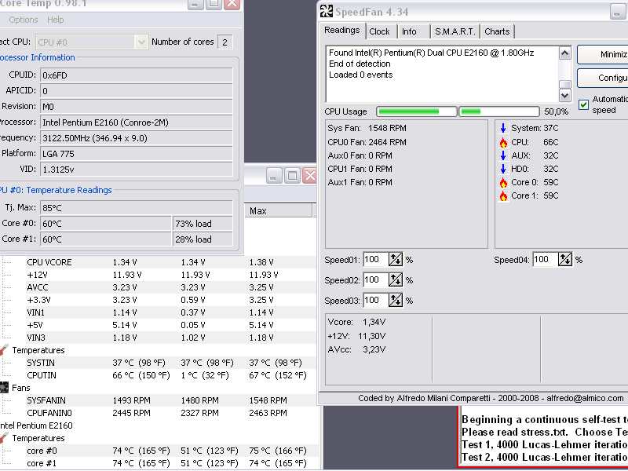Image resolution: width=628 pixels, height=471 pixels.
Task: Click the Minimize button in SpeedFan
Action: click(602, 54)
